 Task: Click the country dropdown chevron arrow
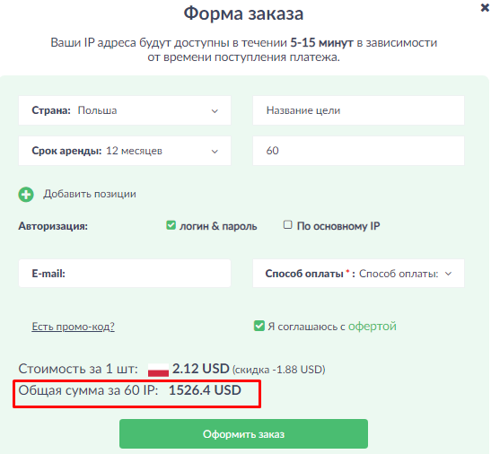point(215,111)
